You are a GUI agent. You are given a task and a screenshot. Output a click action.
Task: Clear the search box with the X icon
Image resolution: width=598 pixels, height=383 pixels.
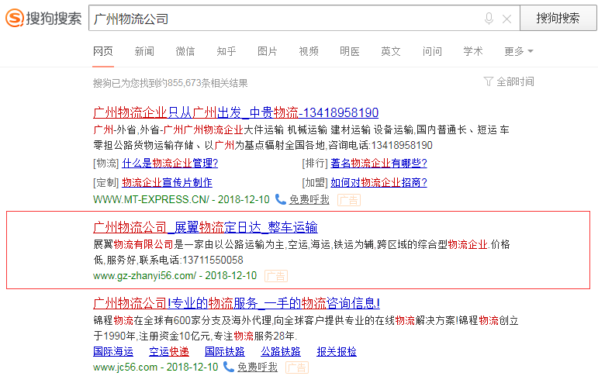[x=506, y=19]
